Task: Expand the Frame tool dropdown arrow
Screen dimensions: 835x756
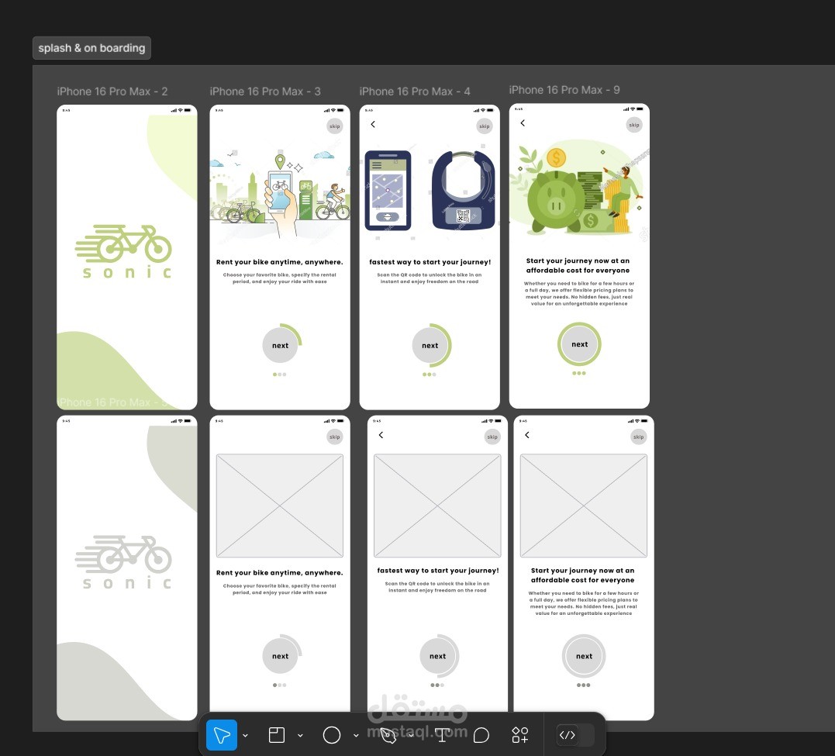Action: [300, 736]
